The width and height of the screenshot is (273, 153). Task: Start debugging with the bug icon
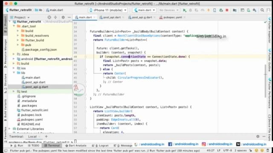(191, 10)
